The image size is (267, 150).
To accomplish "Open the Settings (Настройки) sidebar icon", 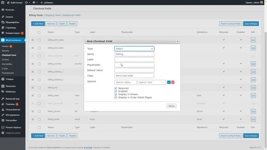I will (3, 120).
